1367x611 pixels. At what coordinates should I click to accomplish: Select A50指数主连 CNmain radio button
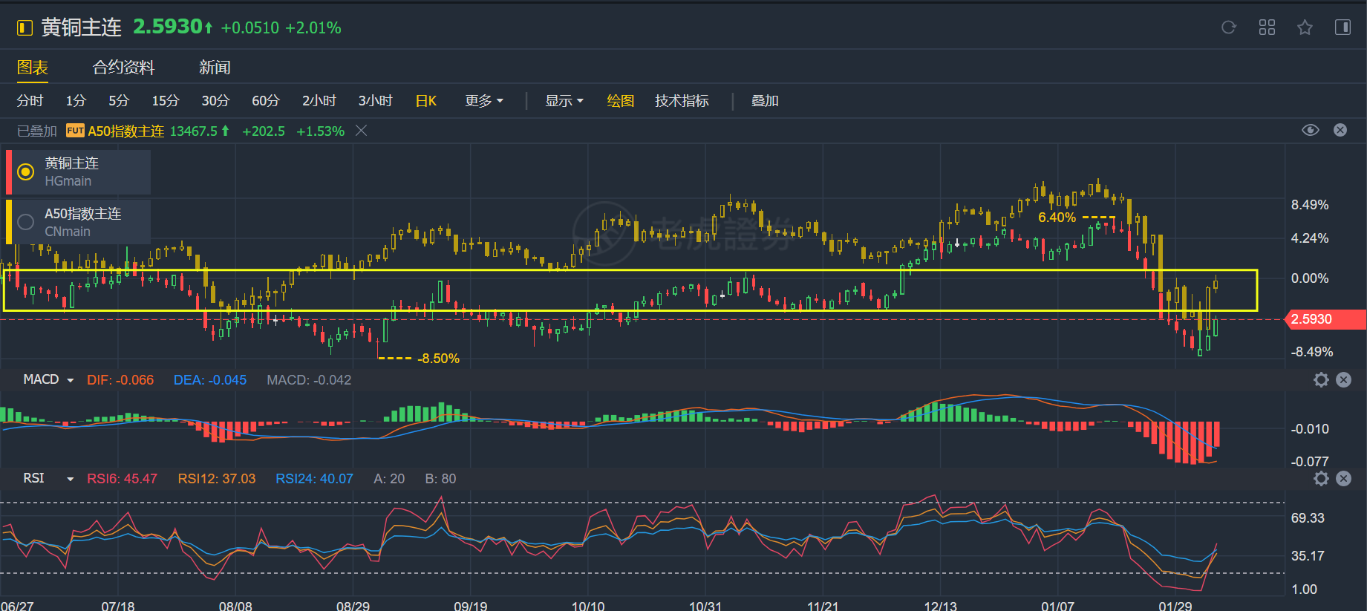click(x=26, y=222)
